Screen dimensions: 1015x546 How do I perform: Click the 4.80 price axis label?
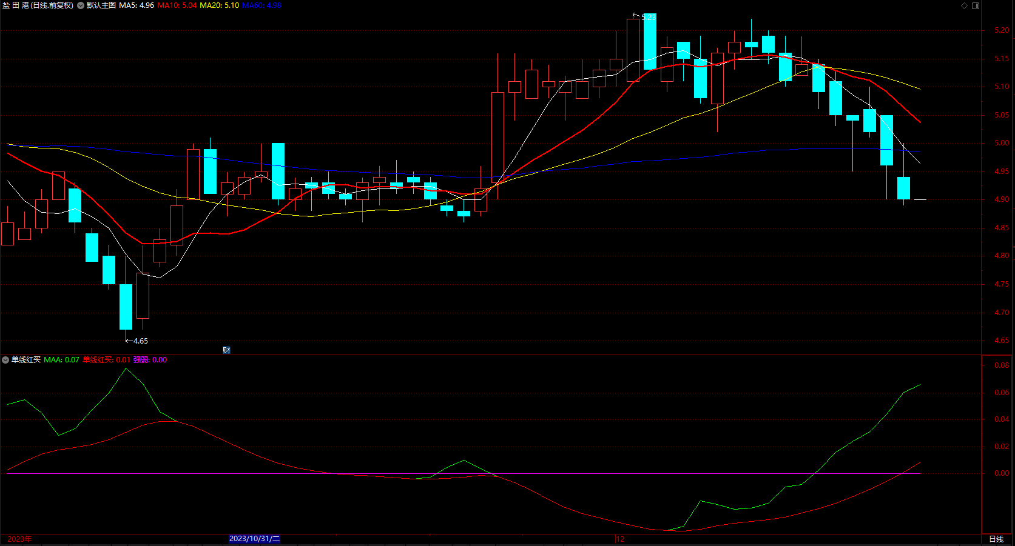pyautogui.click(x=1002, y=256)
